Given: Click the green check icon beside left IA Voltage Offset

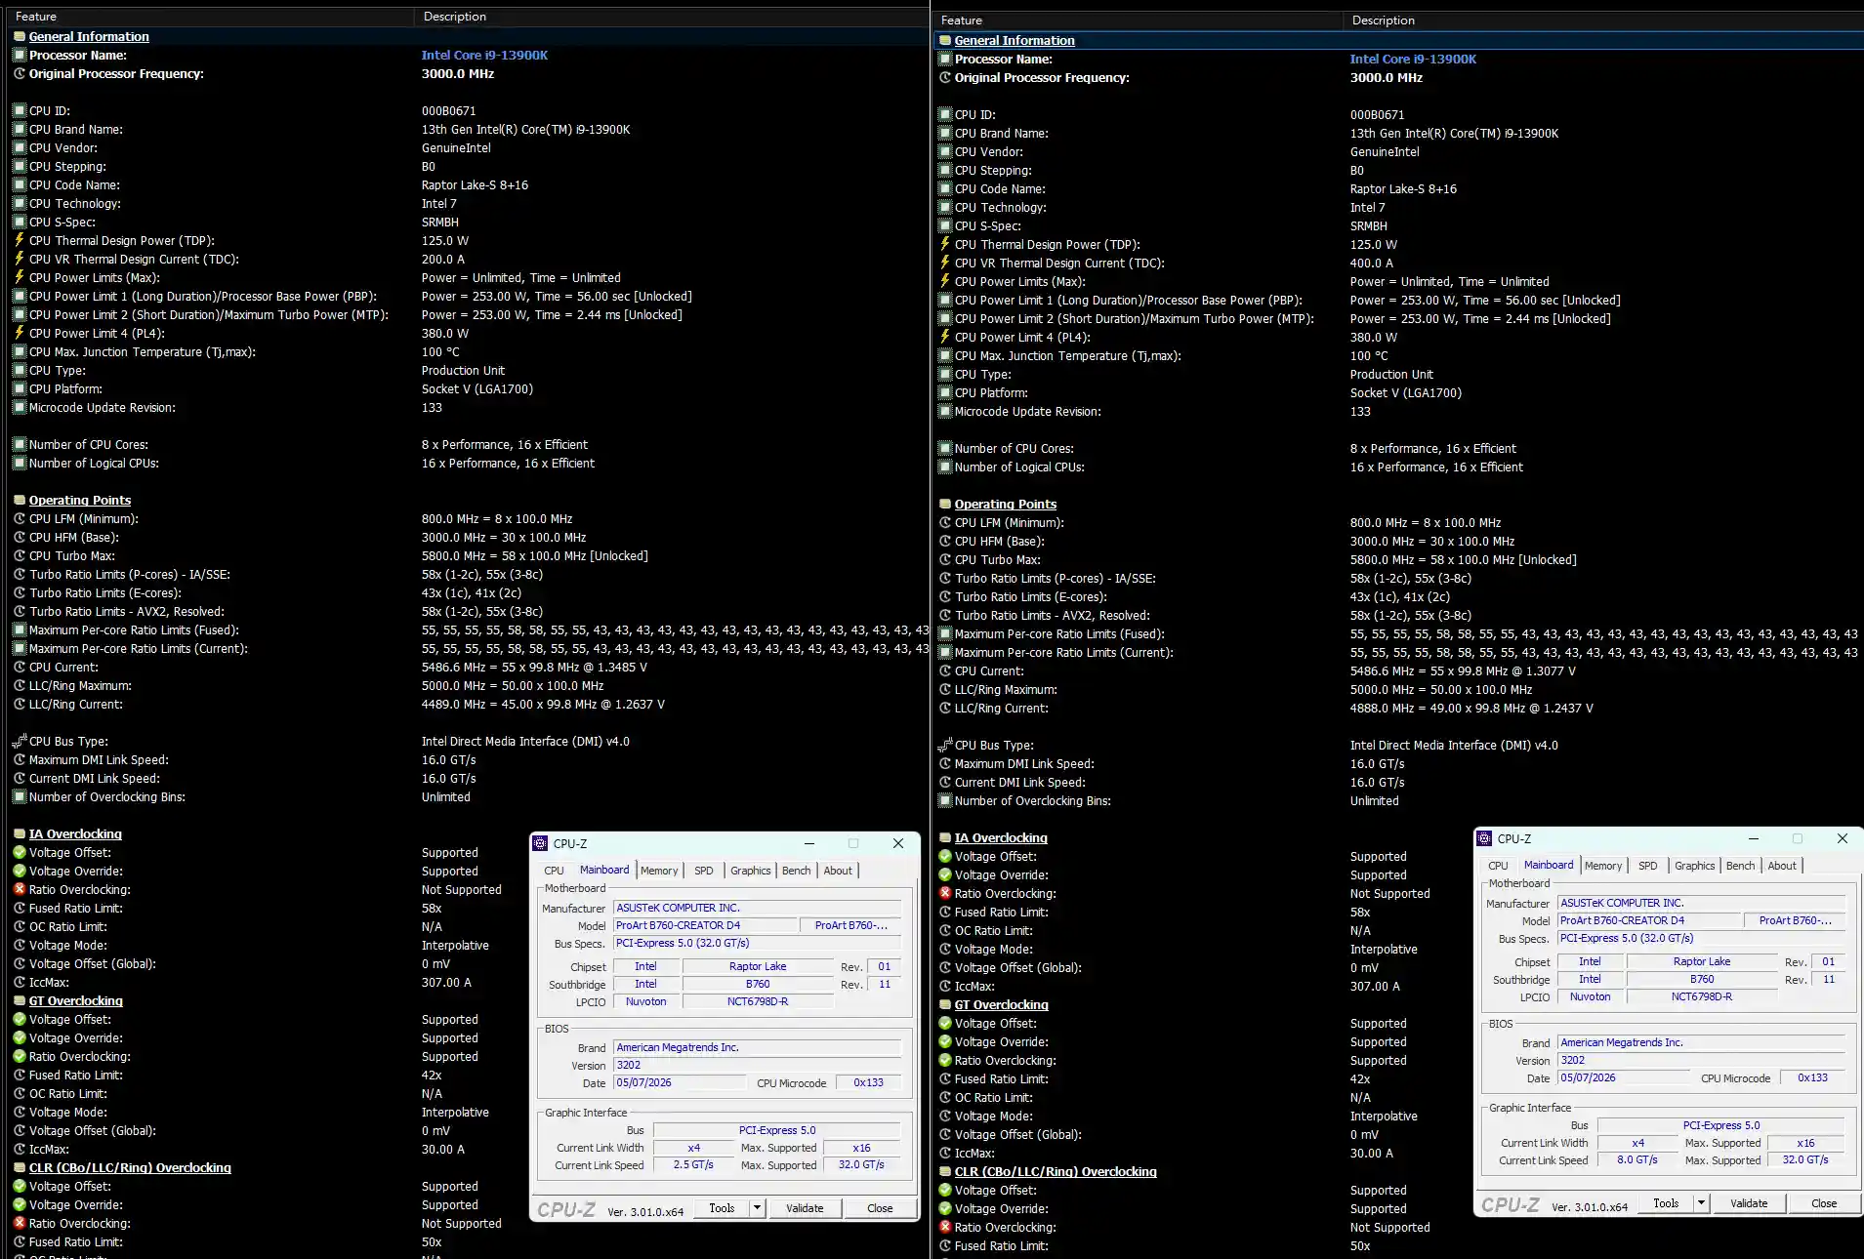Looking at the screenshot, I should pos(20,852).
